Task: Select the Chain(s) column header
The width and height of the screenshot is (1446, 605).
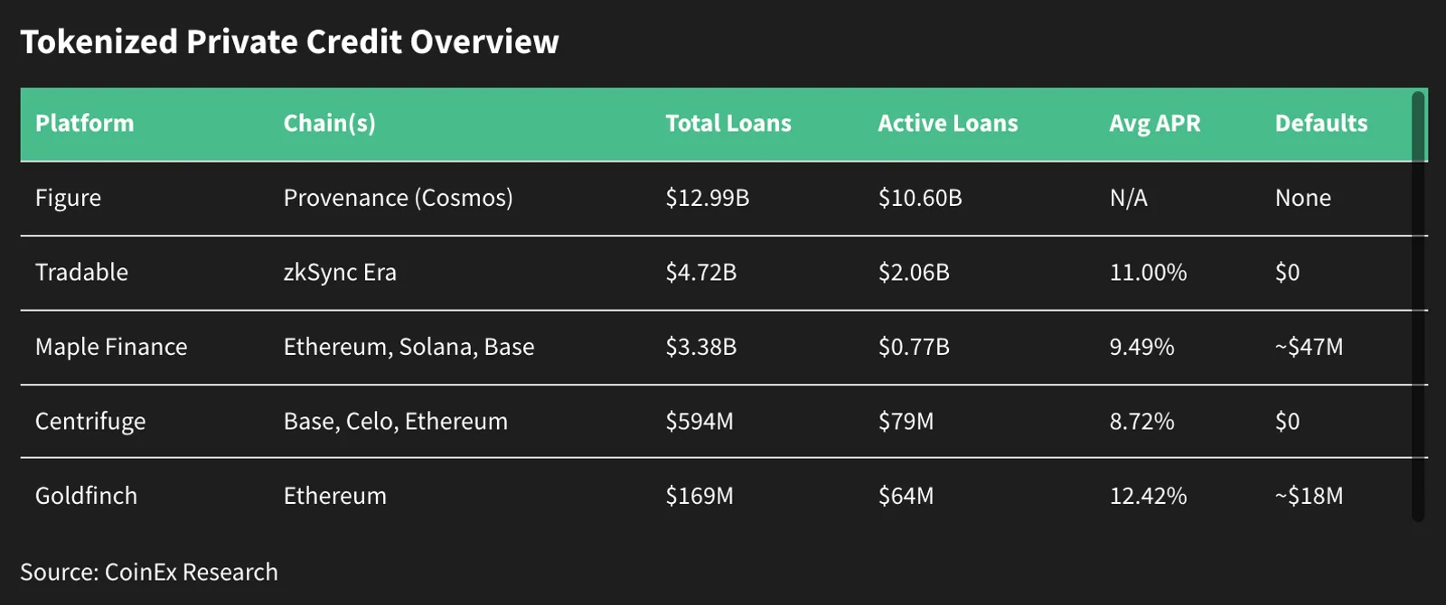Action: (x=329, y=124)
